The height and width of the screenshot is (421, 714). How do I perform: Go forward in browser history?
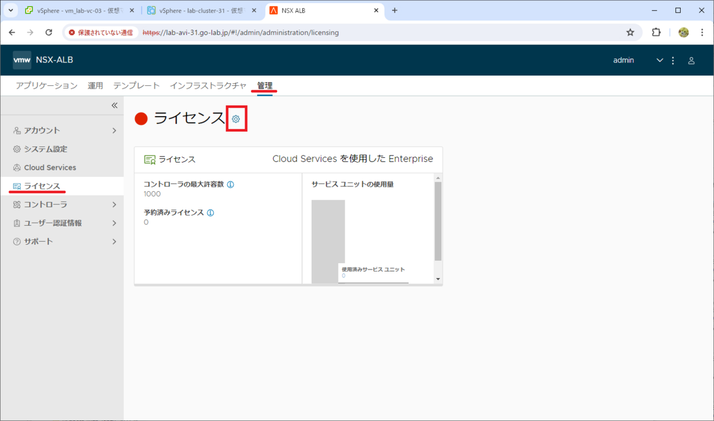pos(30,32)
